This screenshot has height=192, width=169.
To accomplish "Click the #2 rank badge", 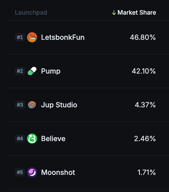I will pos(20,71).
